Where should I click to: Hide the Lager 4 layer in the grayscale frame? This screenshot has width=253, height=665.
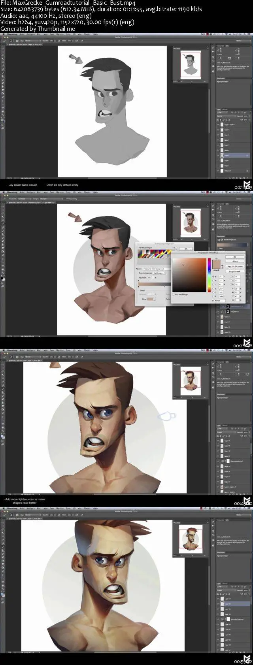pyautogui.click(x=218, y=130)
